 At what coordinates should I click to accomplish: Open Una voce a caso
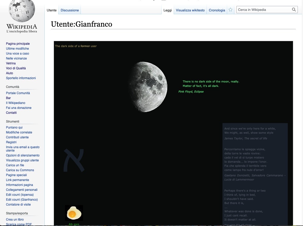(x=17, y=54)
